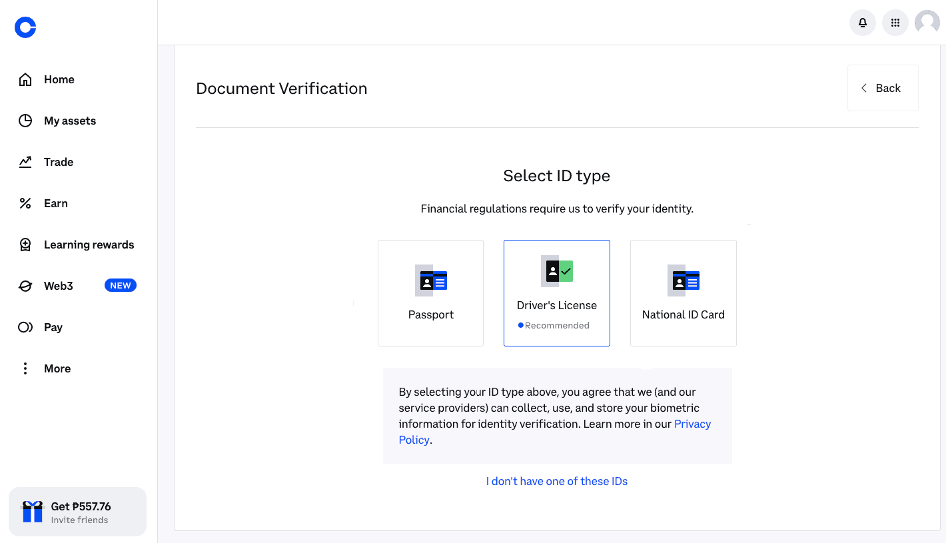Open the Pay section icon

pyautogui.click(x=25, y=327)
